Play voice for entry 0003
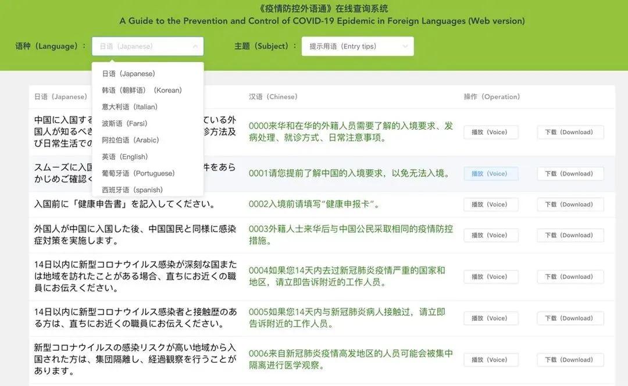This screenshot has width=628, height=386. click(490, 235)
